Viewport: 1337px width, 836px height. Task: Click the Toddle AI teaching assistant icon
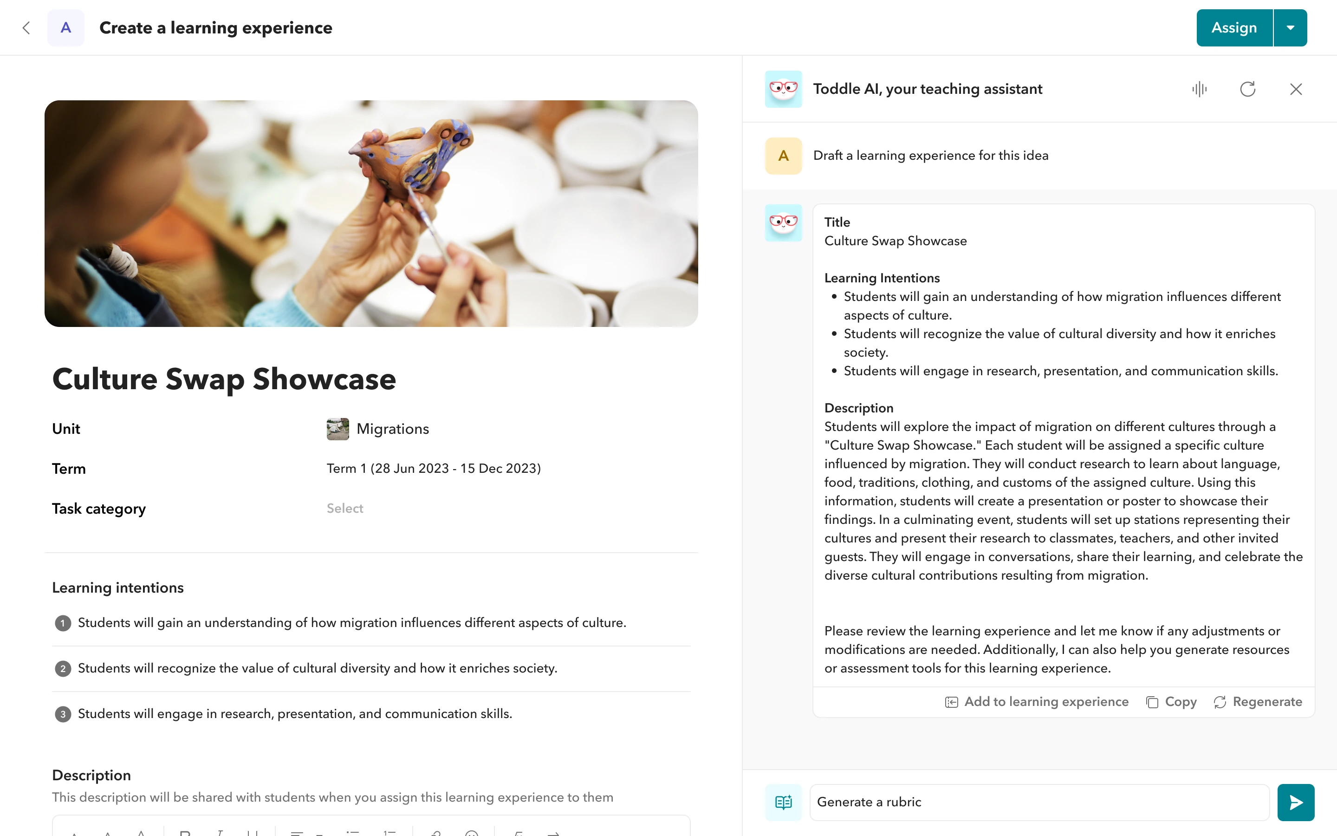pos(783,89)
